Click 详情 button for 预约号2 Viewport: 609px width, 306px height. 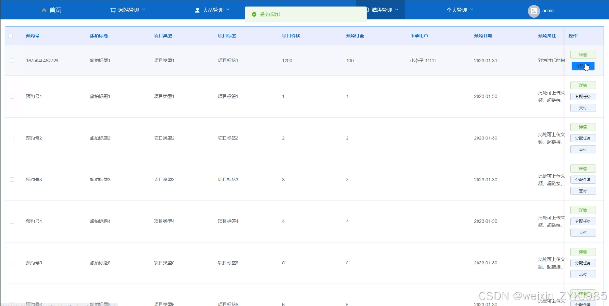coord(583,127)
